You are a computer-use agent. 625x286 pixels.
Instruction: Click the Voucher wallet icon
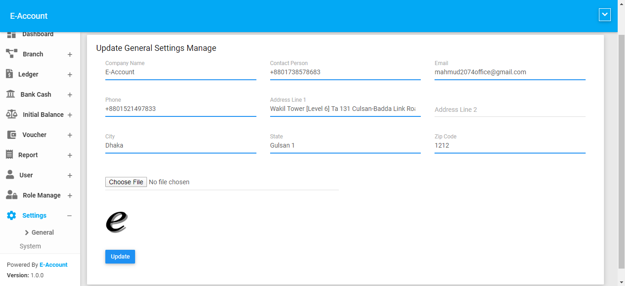tap(11, 135)
